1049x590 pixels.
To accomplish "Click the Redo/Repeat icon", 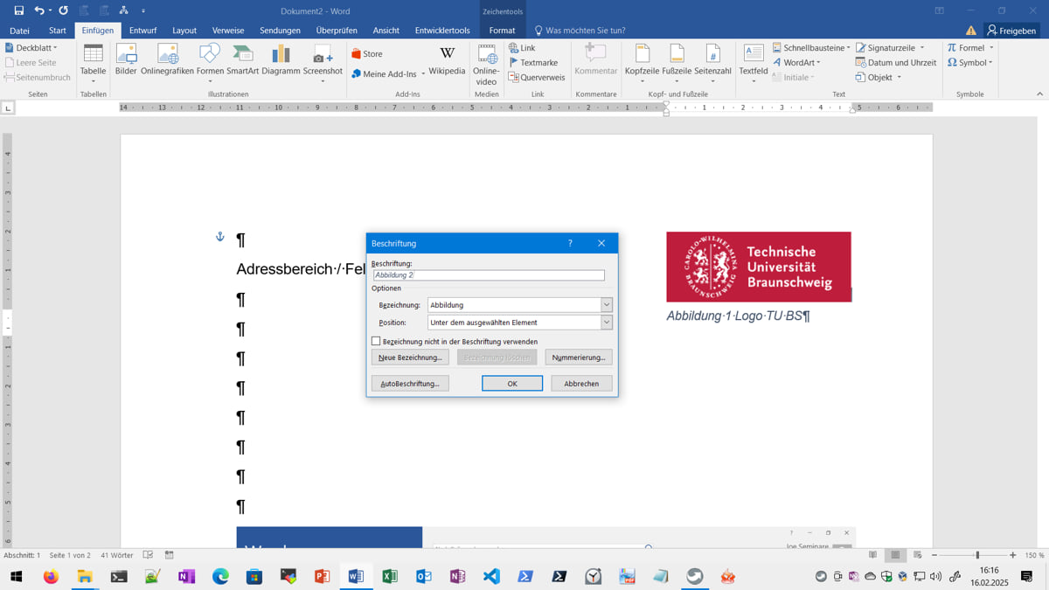I will [63, 10].
